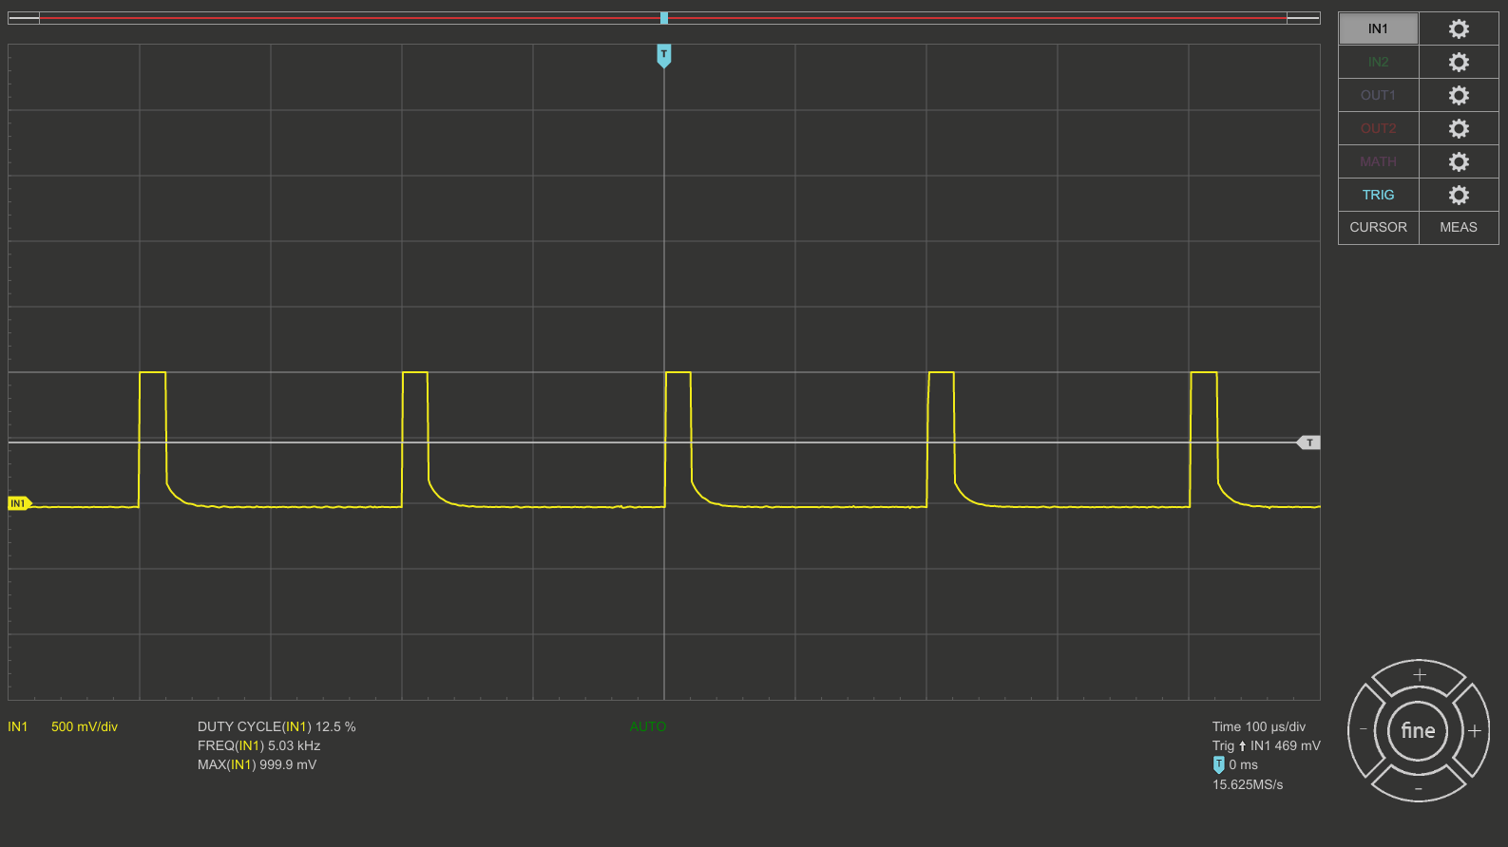This screenshot has width=1508, height=847.
Task: Click the FREQ(IN1) 5.03 kHz measurement
Action: (258, 745)
